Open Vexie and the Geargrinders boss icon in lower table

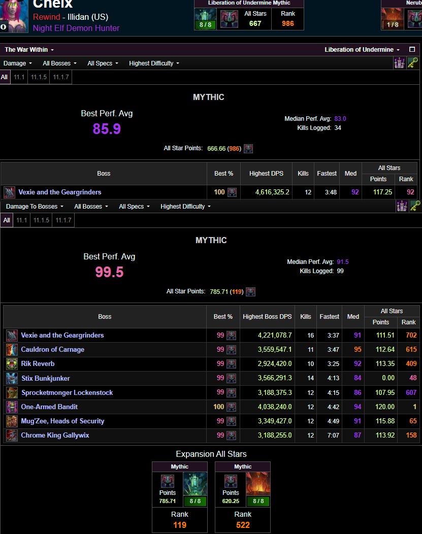(12, 336)
